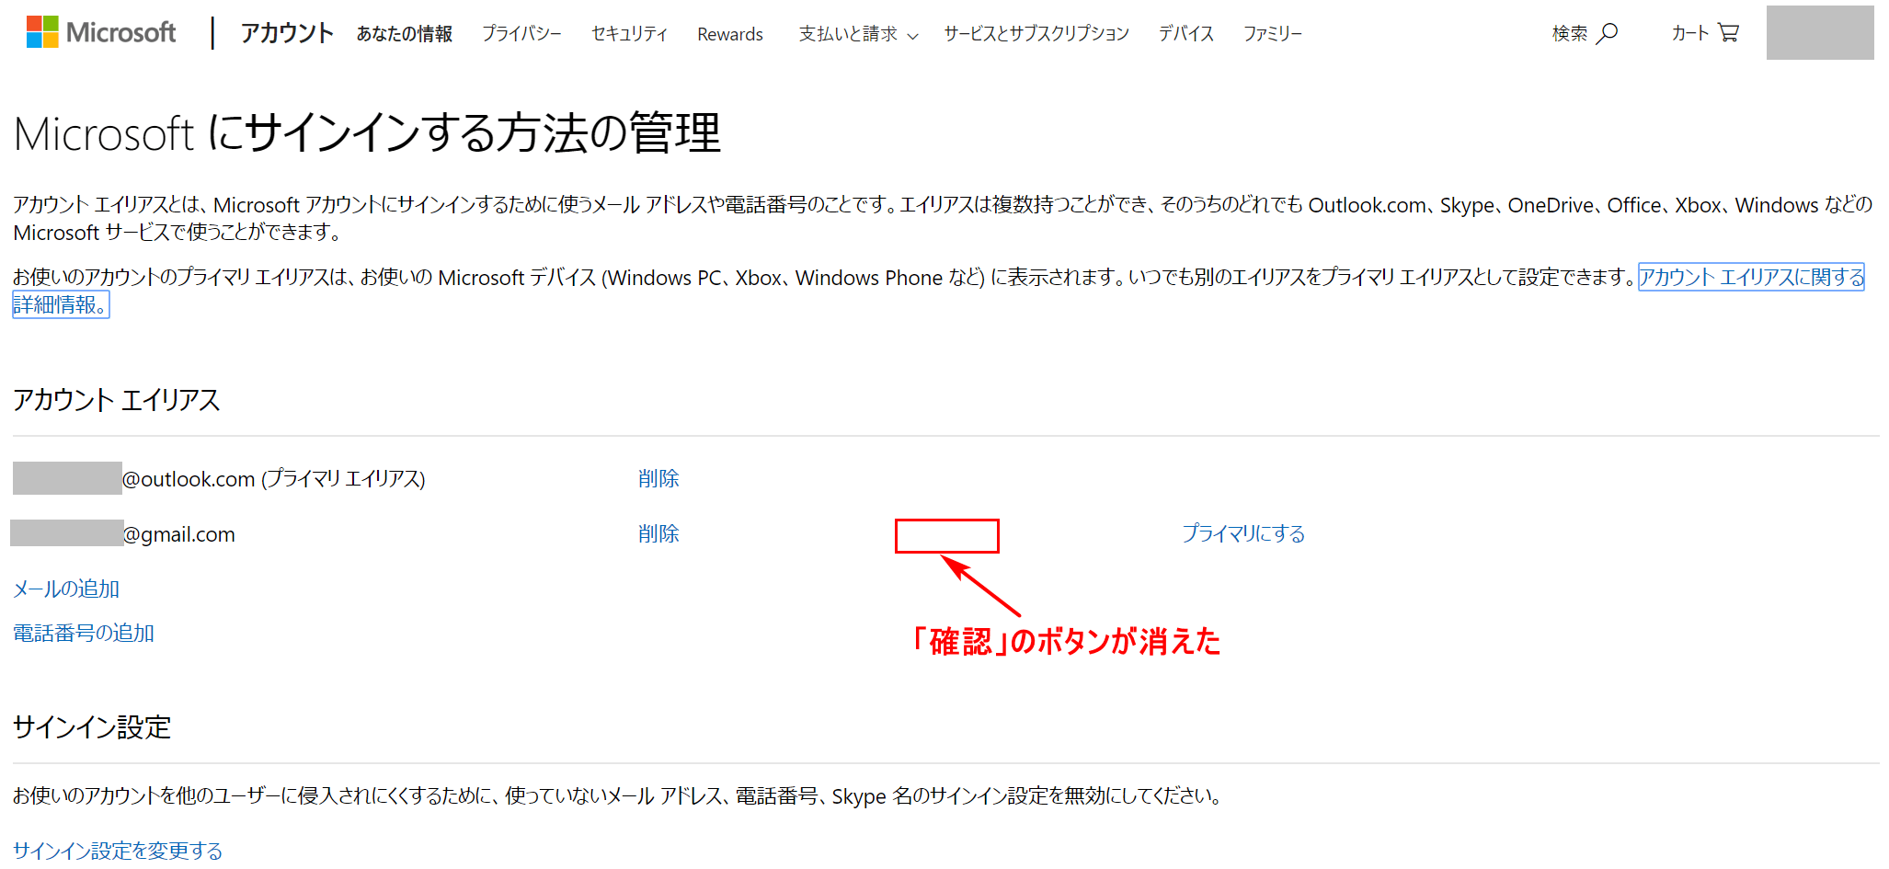The height and width of the screenshot is (869, 1889).
Task: Click the search magnifier icon
Action: (x=1606, y=33)
